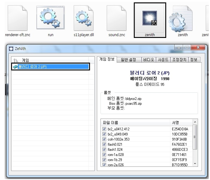Select 블러디 로어 2 (JP) in game list

pyautogui.click(x=51, y=67)
